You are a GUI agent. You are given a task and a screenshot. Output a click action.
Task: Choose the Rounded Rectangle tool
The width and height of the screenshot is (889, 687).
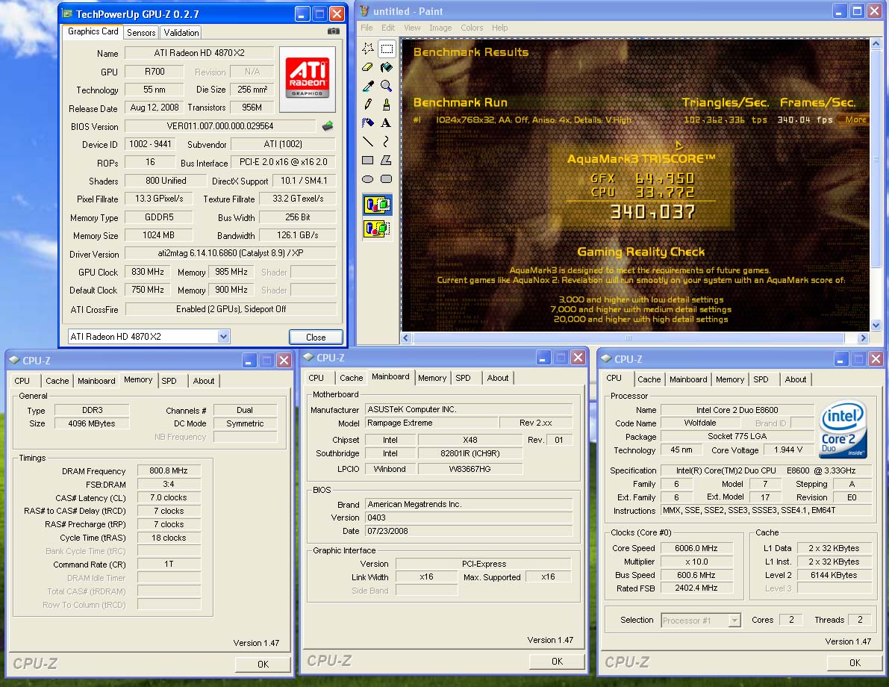coord(387,179)
